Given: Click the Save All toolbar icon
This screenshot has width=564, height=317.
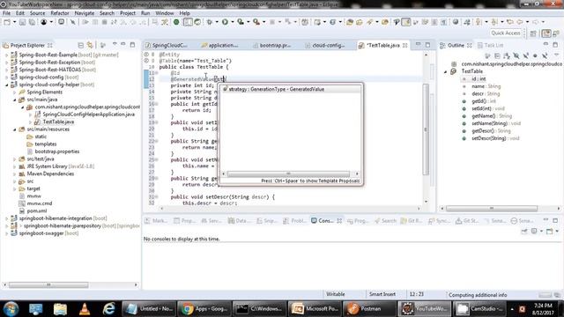Looking at the screenshot, I should (32, 22).
